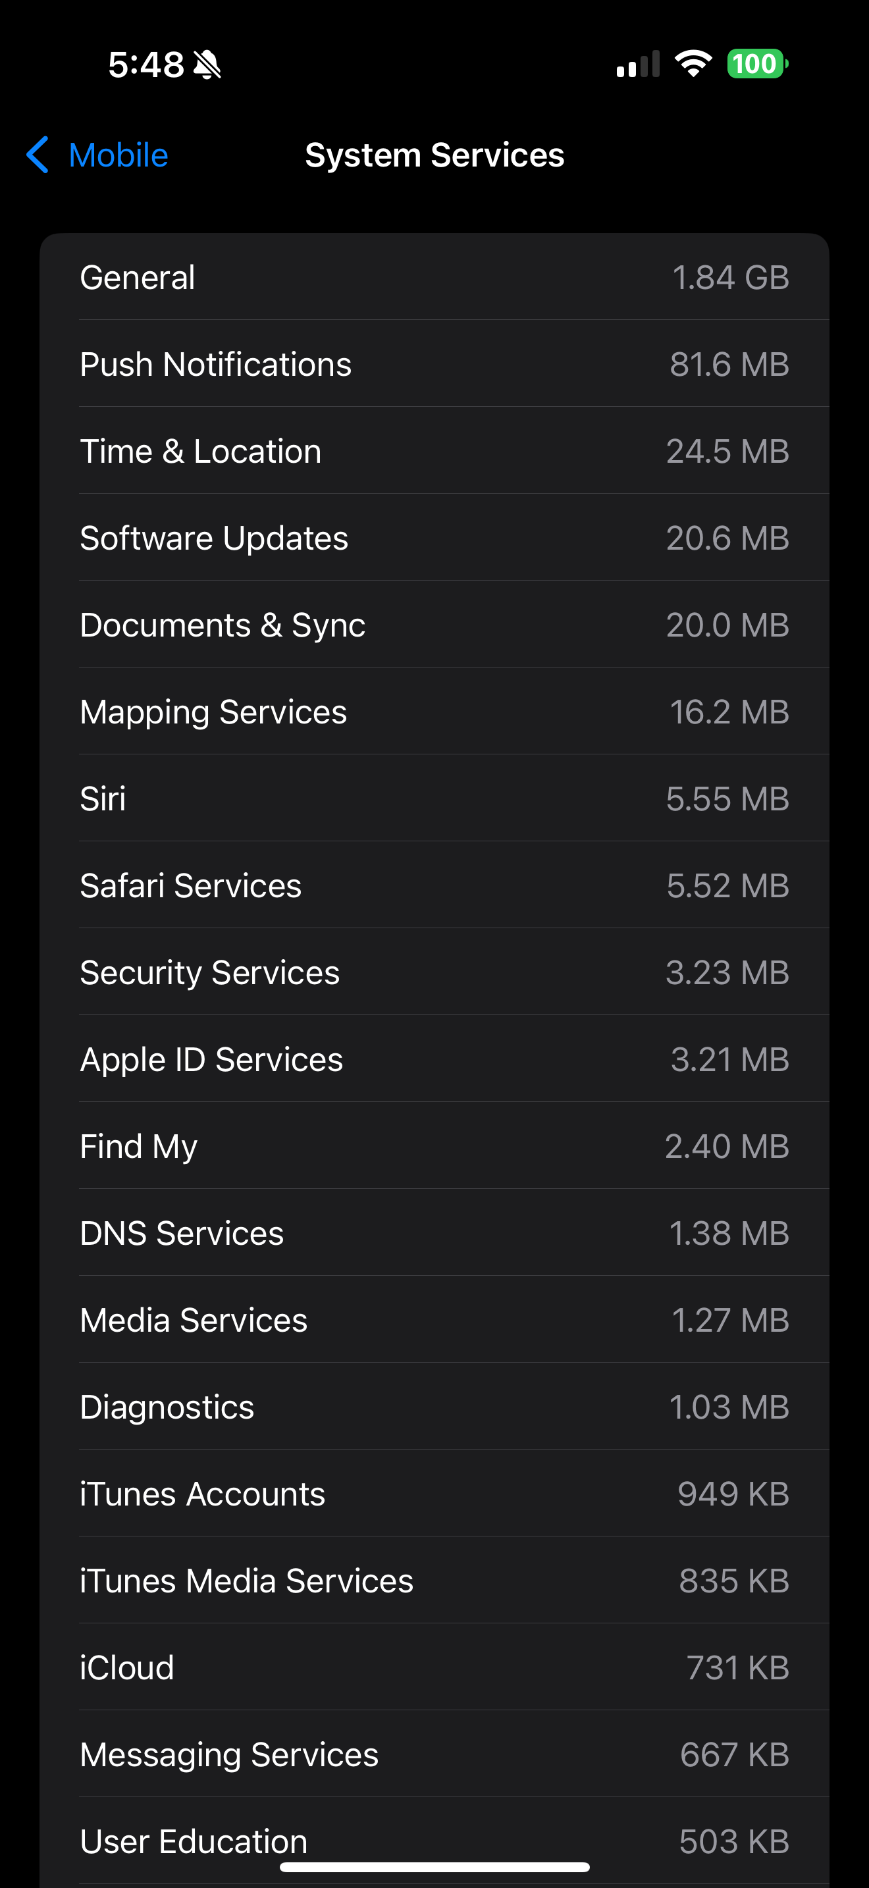Image resolution: width=869 pixels, height=1888 pixels.
Task: Tap the iCloud data usage row
Action: 434,1667
